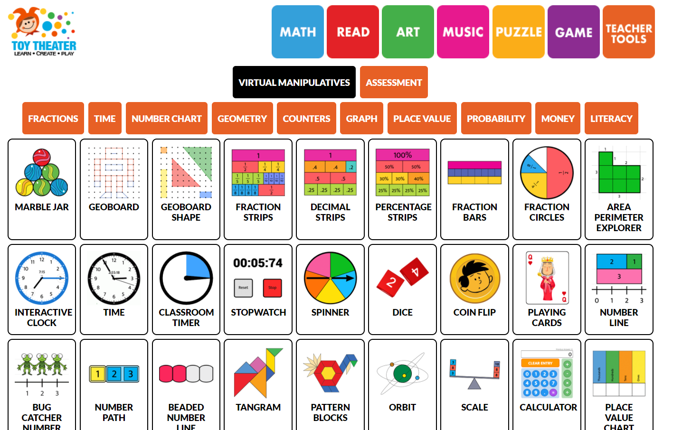
Task: Filter by the Probability category
Action: click(x=496, y=118)
